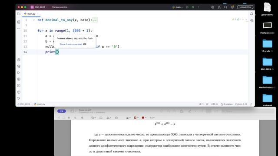Select the text box tool in PDF toolbar
This screenshot has height=156, width=278.
point(101,117)
